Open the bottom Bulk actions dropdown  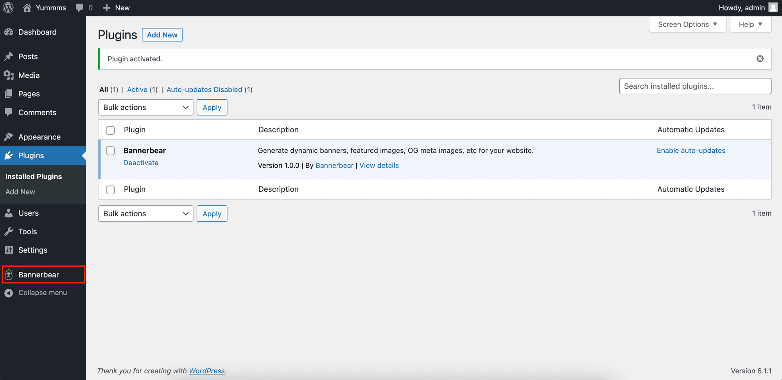coord(145,214)
